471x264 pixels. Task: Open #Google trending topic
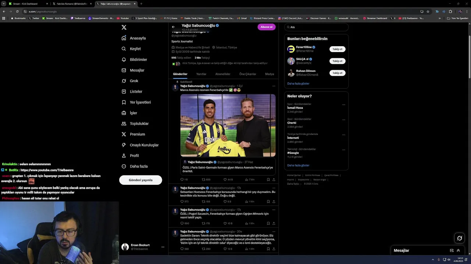(x=293, y=153)
